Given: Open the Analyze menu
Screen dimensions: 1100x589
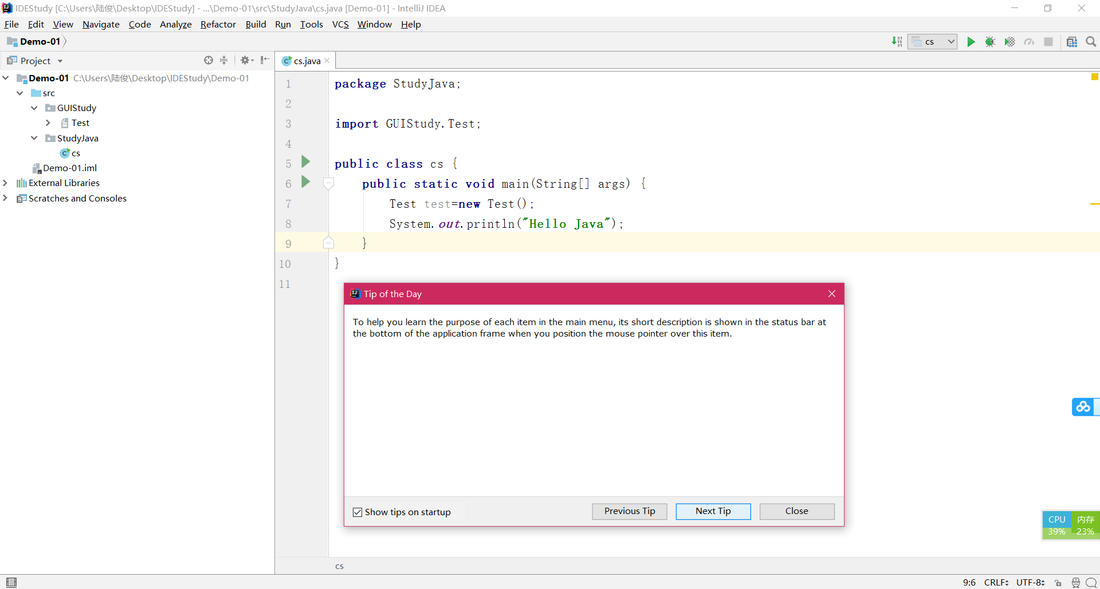Looking at the screenshot, I should [175, 24].
